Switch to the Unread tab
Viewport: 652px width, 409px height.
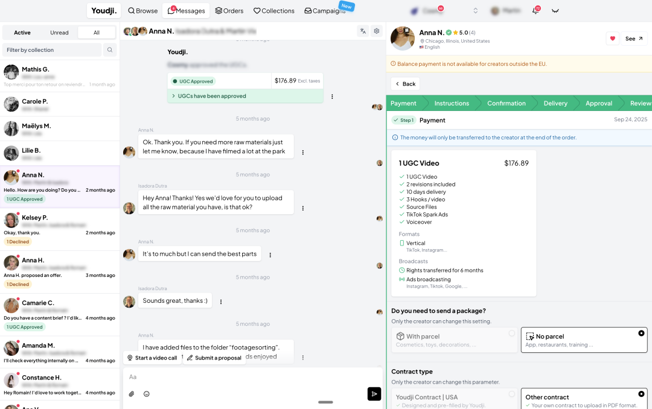pyautogui.click(x=59, y=33)
